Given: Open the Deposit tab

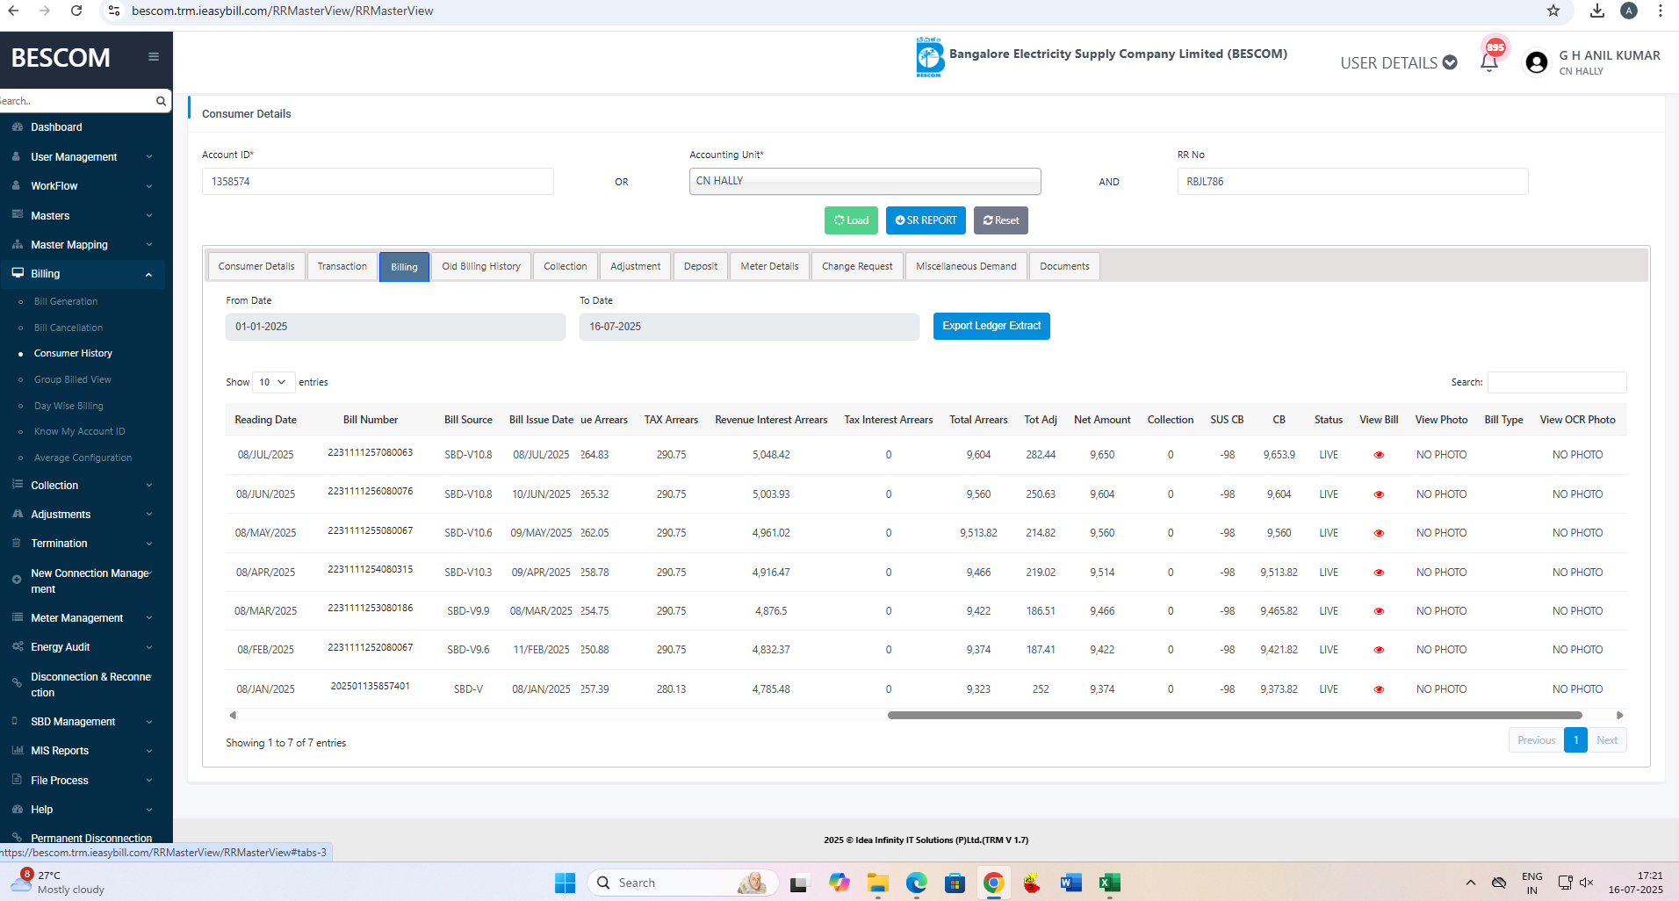Looking at the screenshot, I should [701, 266].
